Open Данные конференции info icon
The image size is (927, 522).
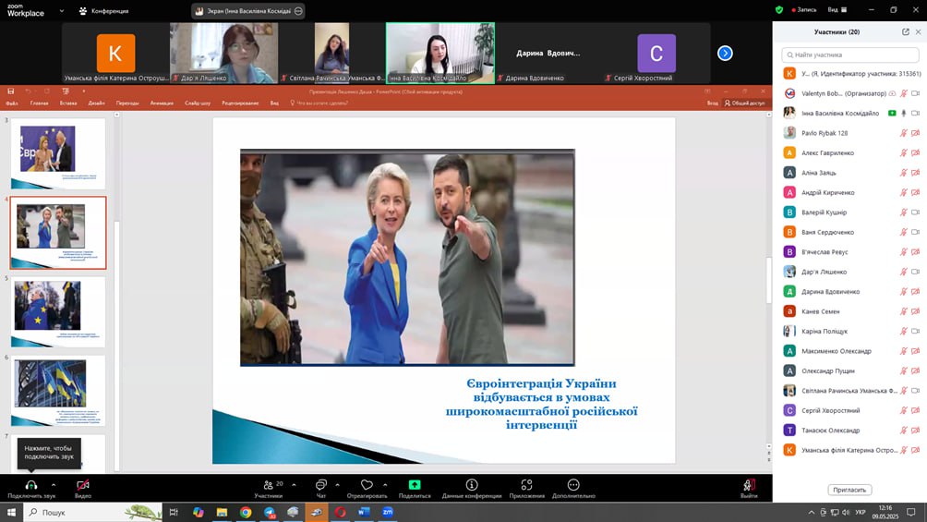[x=472, y=484]
